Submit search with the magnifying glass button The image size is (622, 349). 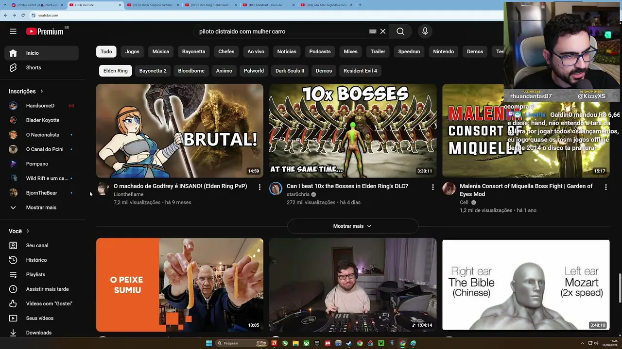(400, 32)
